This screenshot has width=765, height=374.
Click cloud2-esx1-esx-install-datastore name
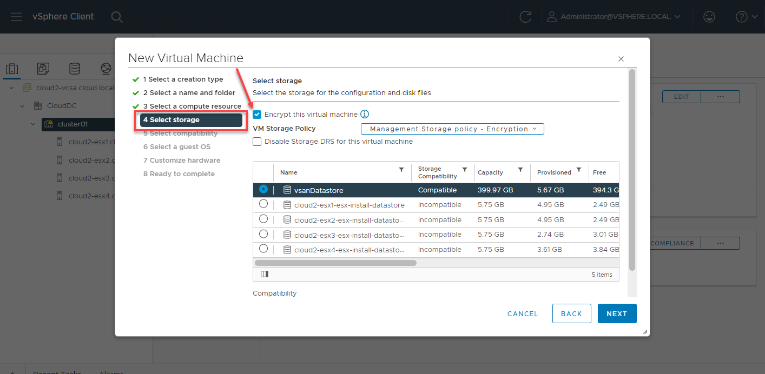point(349,205)
